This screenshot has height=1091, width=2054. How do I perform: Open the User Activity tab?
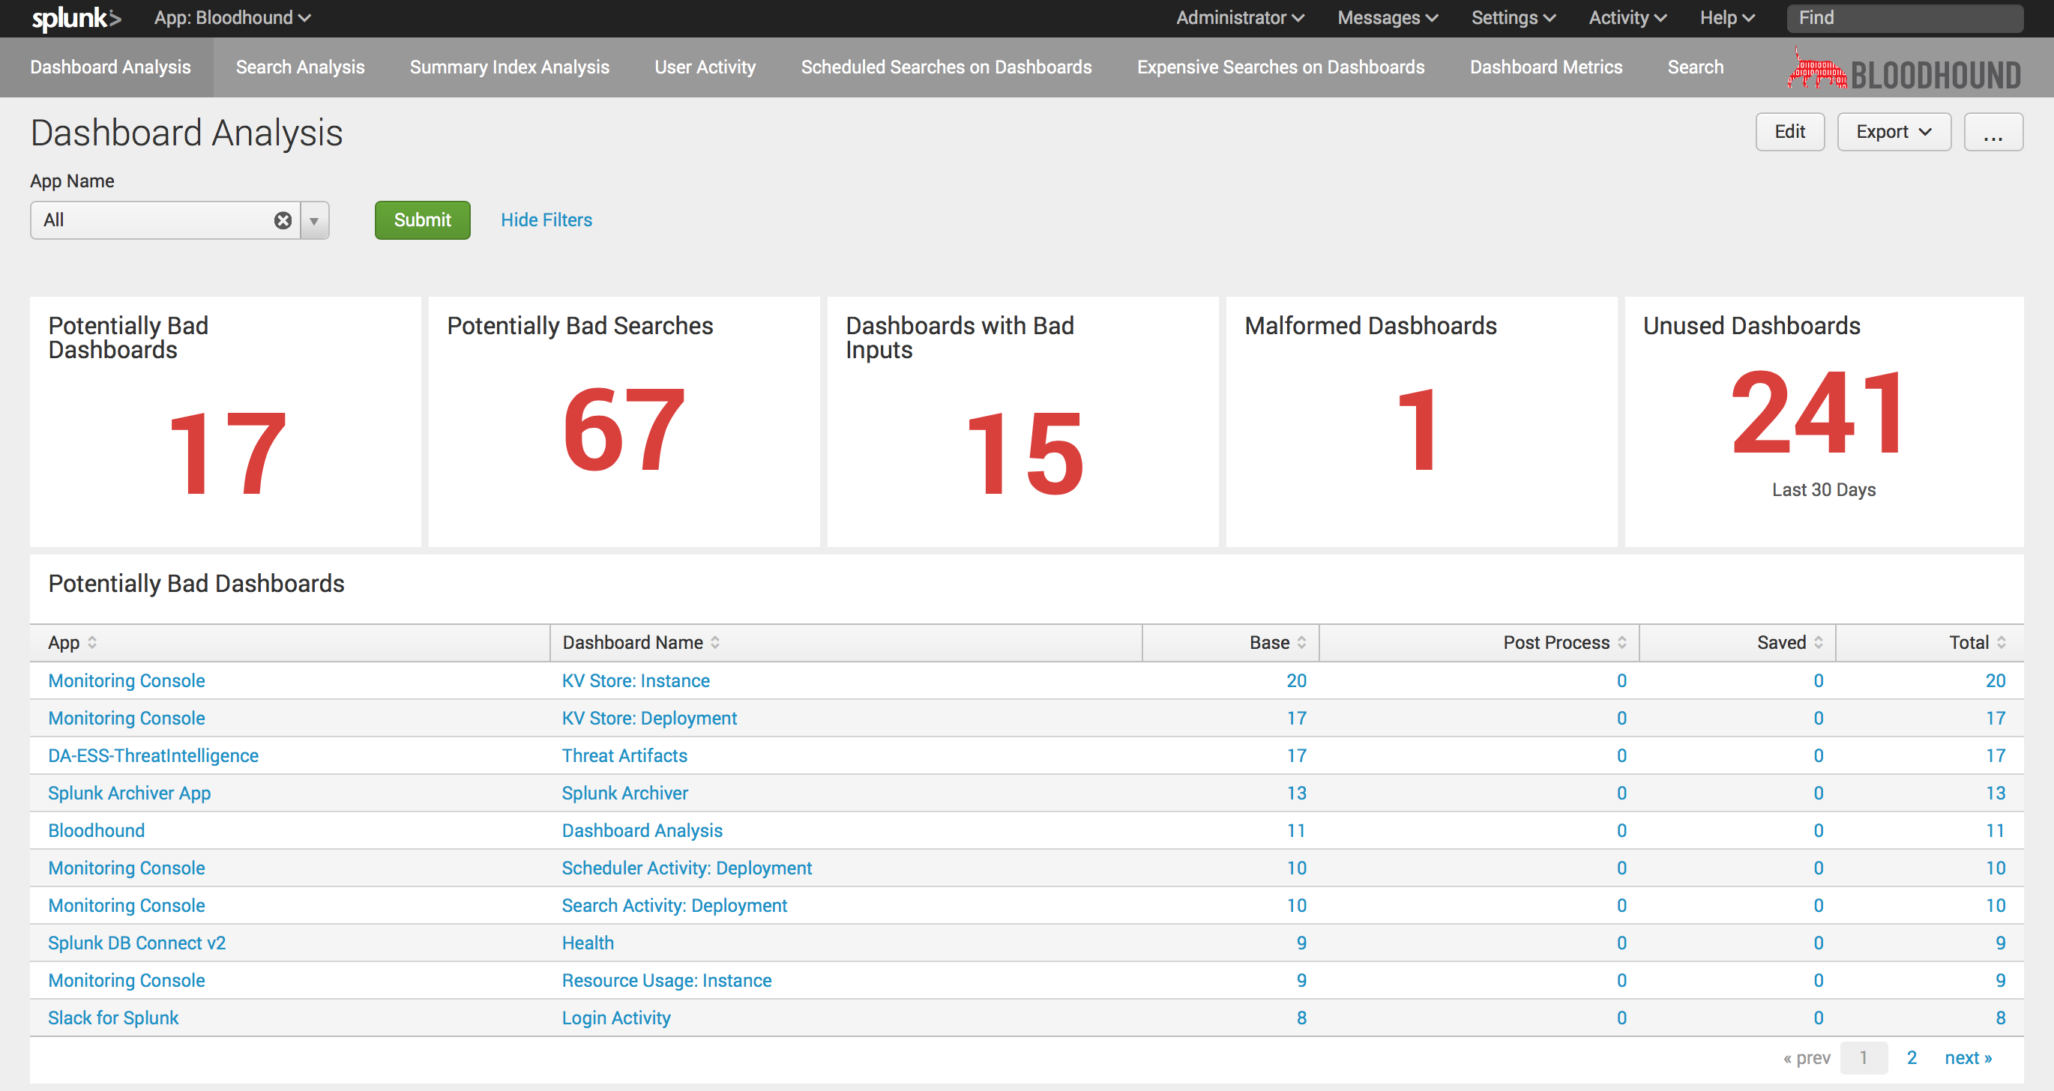705,67
